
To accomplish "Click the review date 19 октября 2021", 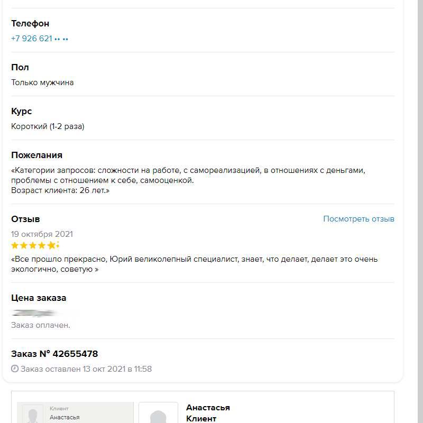I will (42, 234).
